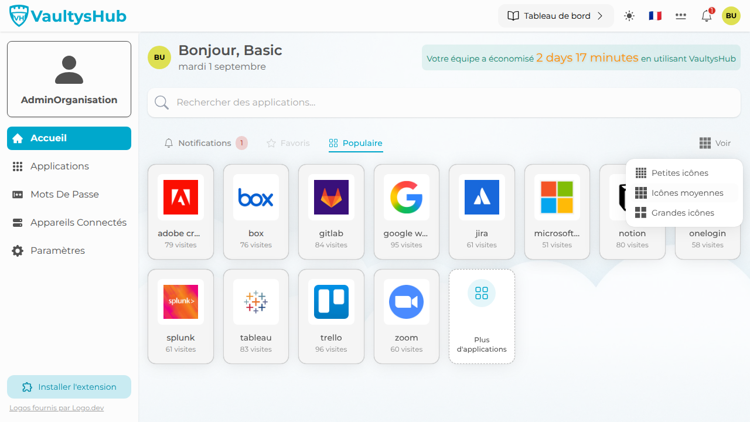Toggle the Voir view dropdown
Image resolution: width=750 pixels, height=422 pixels.
715,143
